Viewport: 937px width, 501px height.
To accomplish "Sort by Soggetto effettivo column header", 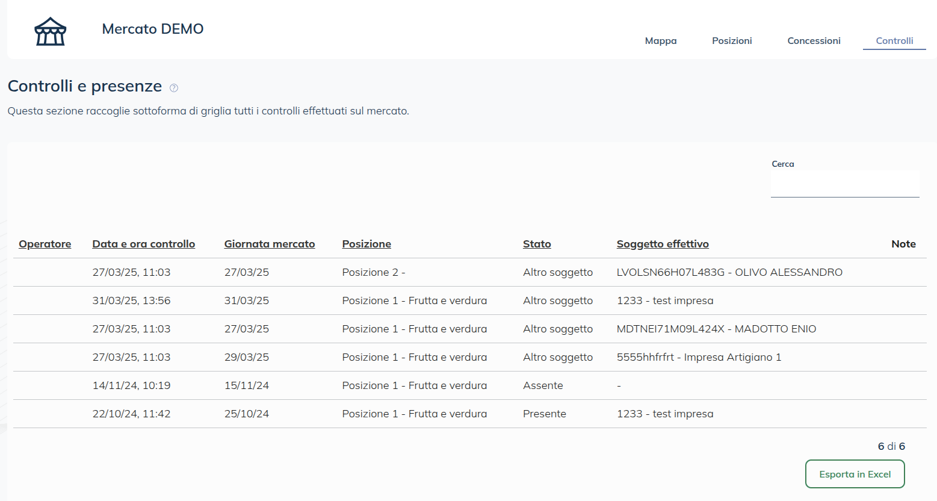I will [663, 244].
